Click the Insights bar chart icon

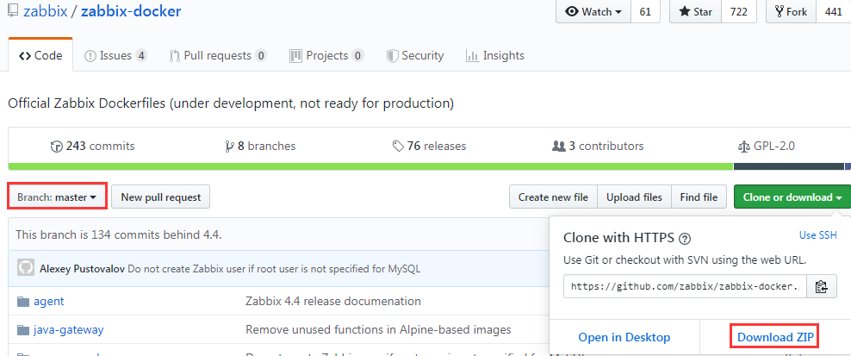point(472,56)
